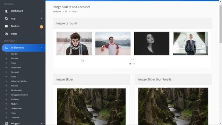Collapse the UI Elements menu arrow

point(42,48)
